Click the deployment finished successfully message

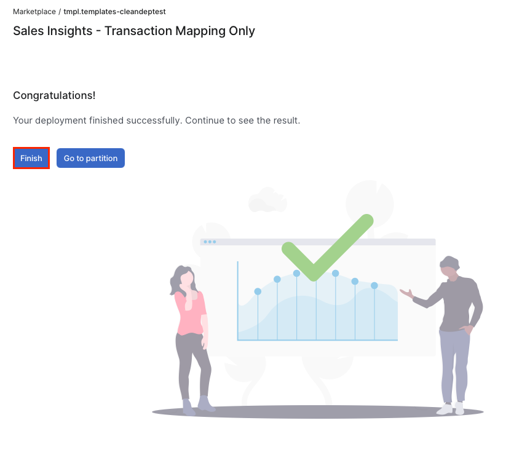(x=156, y=121)
